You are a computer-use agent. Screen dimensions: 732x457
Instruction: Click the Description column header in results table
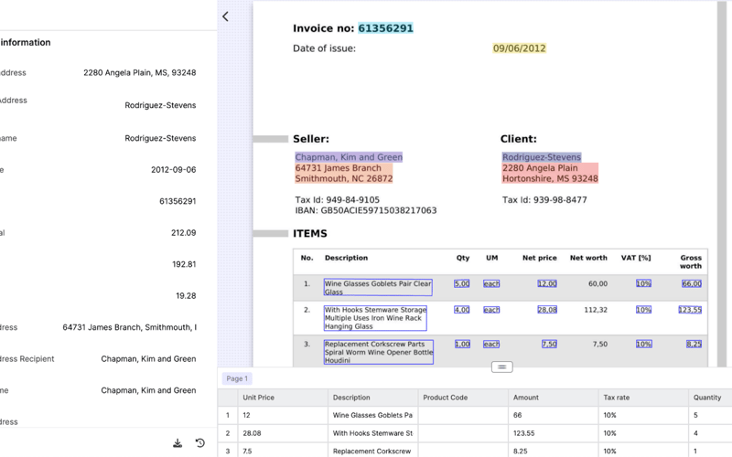pyautogui.click(x=373, y=398)
